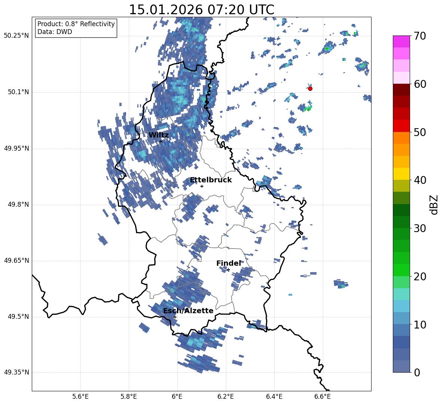Click the colorbar tick label 60
Image resolution: width=443 pixels, height=404 pixels.
[420, 84]
